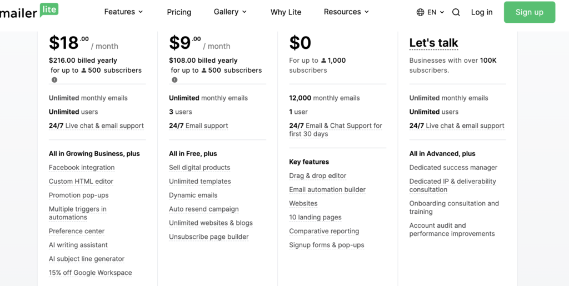The height and width of the screenshot is (286, 569).
Task: Open the Facebook integration feature link
Action: point(82,168)
